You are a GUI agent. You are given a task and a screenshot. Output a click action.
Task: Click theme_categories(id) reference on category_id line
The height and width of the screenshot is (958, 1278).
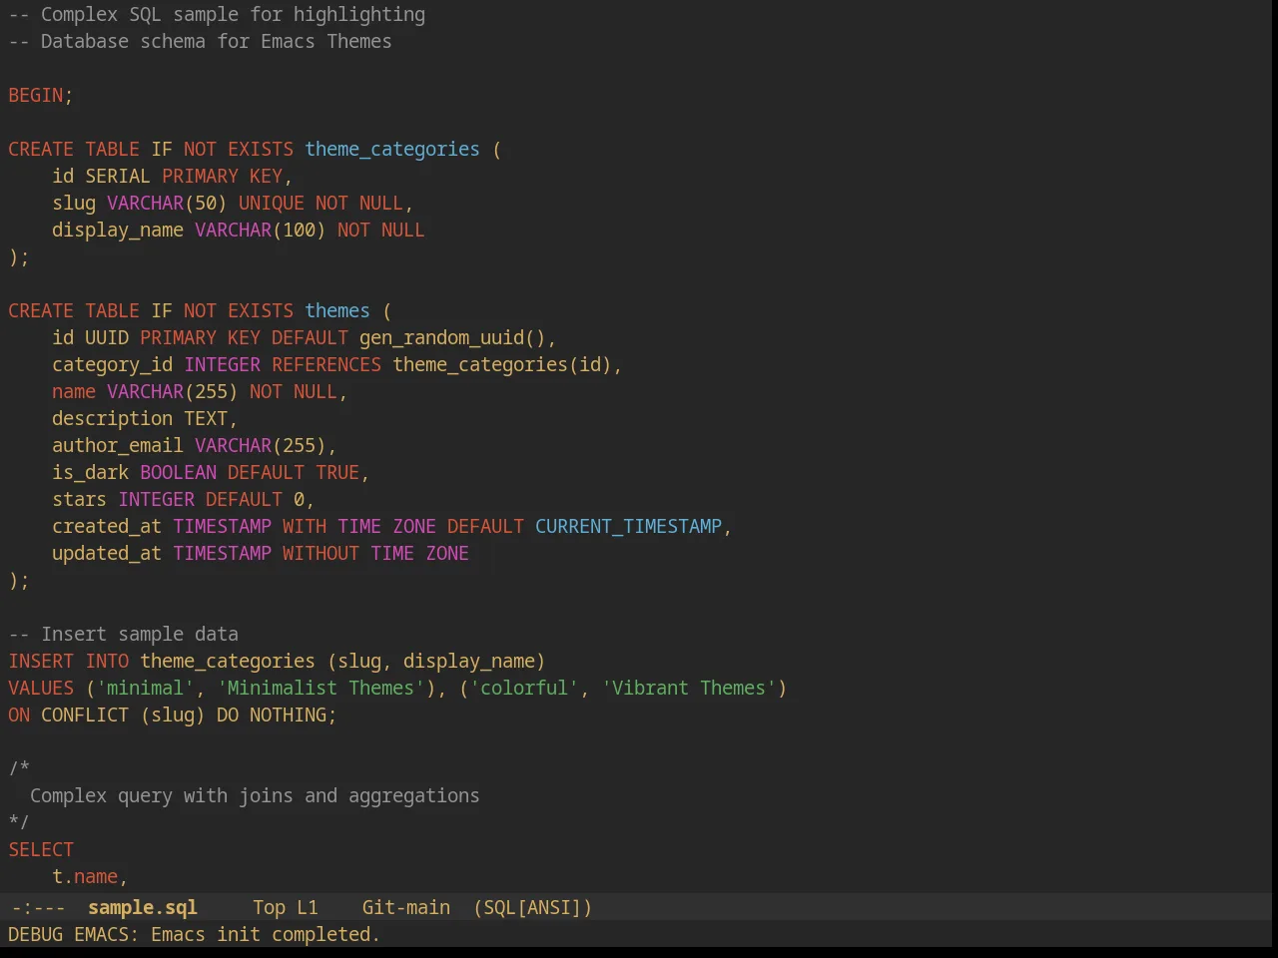point(502,364)
